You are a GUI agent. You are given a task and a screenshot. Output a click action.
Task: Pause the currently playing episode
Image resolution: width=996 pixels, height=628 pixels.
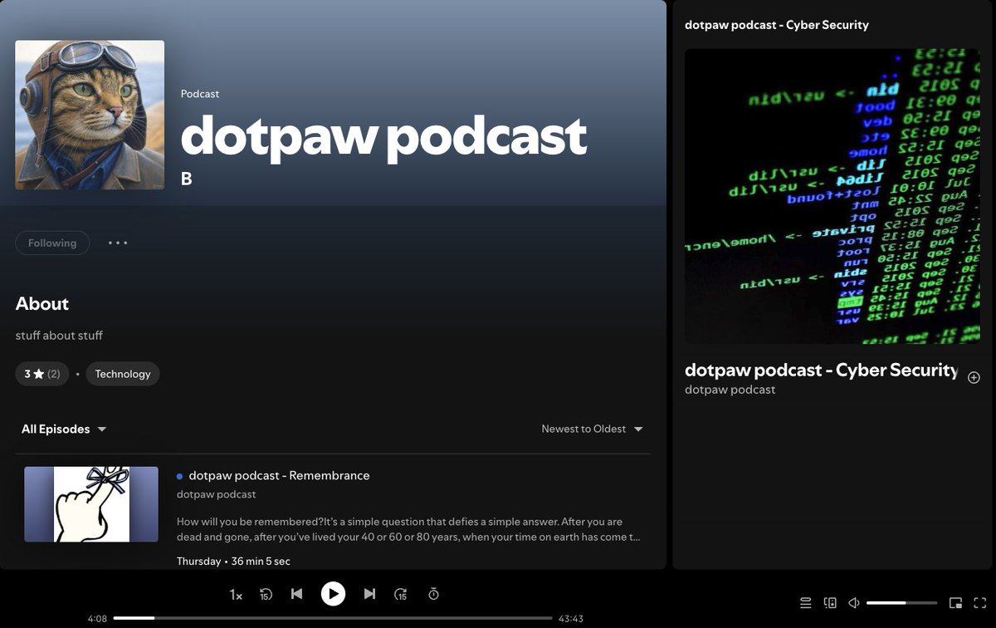click(333, 594)
